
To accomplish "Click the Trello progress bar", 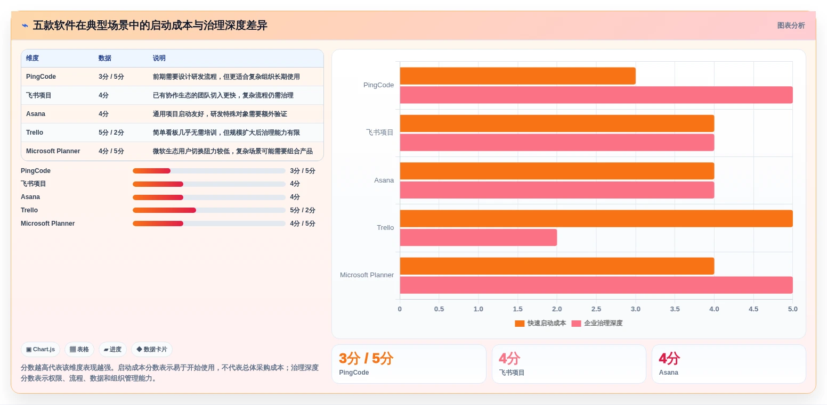I will (209, 210).
